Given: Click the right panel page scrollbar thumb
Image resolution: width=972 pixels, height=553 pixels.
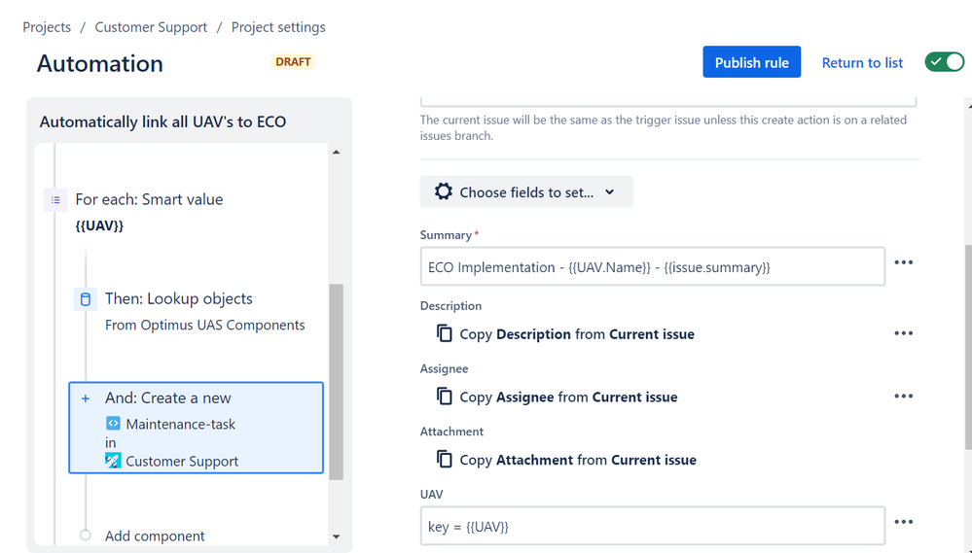Looking at the screenshot, I should pos(968,347).
